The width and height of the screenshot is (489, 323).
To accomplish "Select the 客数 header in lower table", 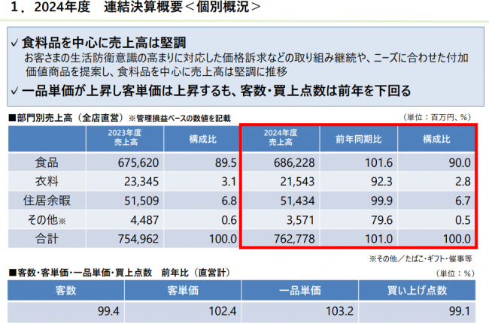I will tap(66, 291).
